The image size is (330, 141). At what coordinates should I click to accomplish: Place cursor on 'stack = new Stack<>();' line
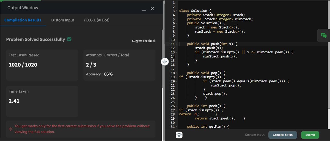217,27
